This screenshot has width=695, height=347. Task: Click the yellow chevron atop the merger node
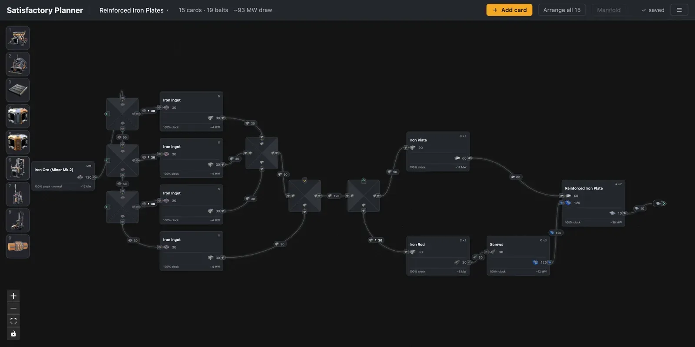(x=305, y=180)
